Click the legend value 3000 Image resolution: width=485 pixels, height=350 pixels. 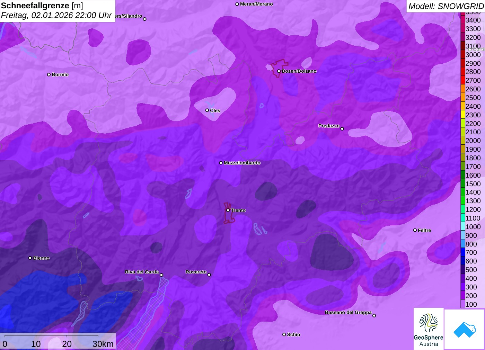473,55
